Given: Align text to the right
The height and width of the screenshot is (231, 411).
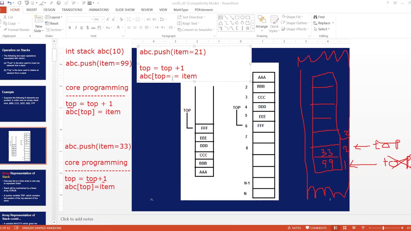Looking at the screenshot, I should (140, 28).
